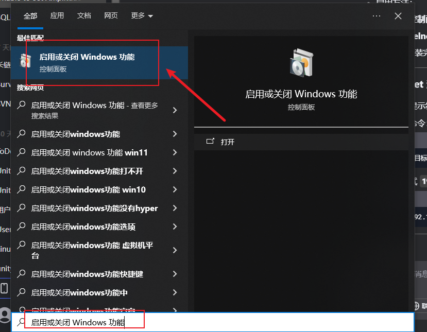Expand arrow for 查看更多搜索结果 suggestion

point(175,110)
